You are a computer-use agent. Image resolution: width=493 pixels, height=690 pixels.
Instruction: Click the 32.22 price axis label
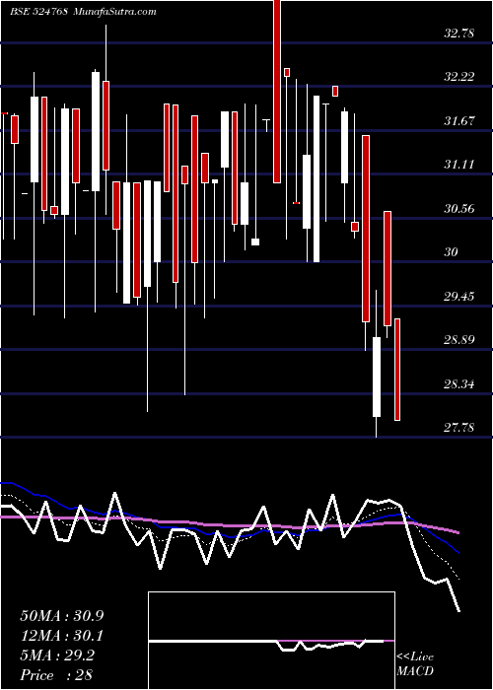click(458, 77)
